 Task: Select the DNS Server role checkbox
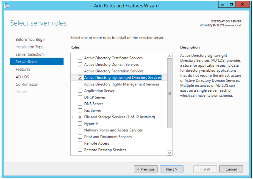(x=80, y=104)
